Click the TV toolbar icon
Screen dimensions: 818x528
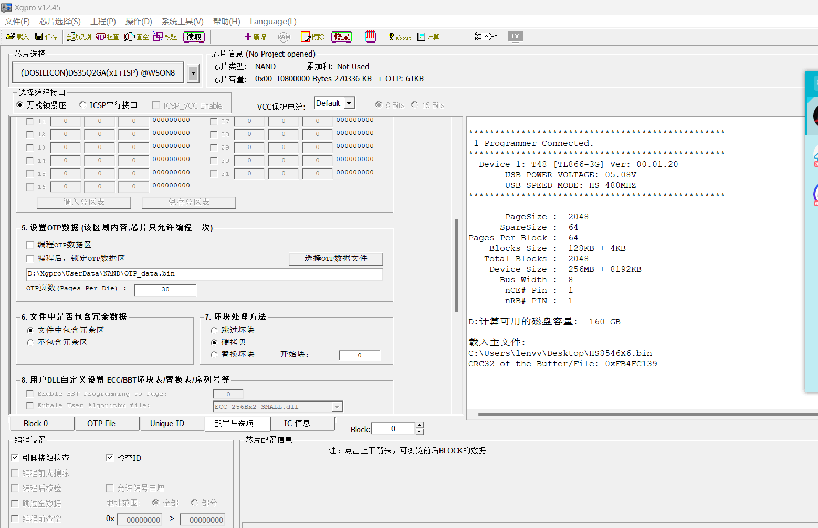tap(515, 36)
